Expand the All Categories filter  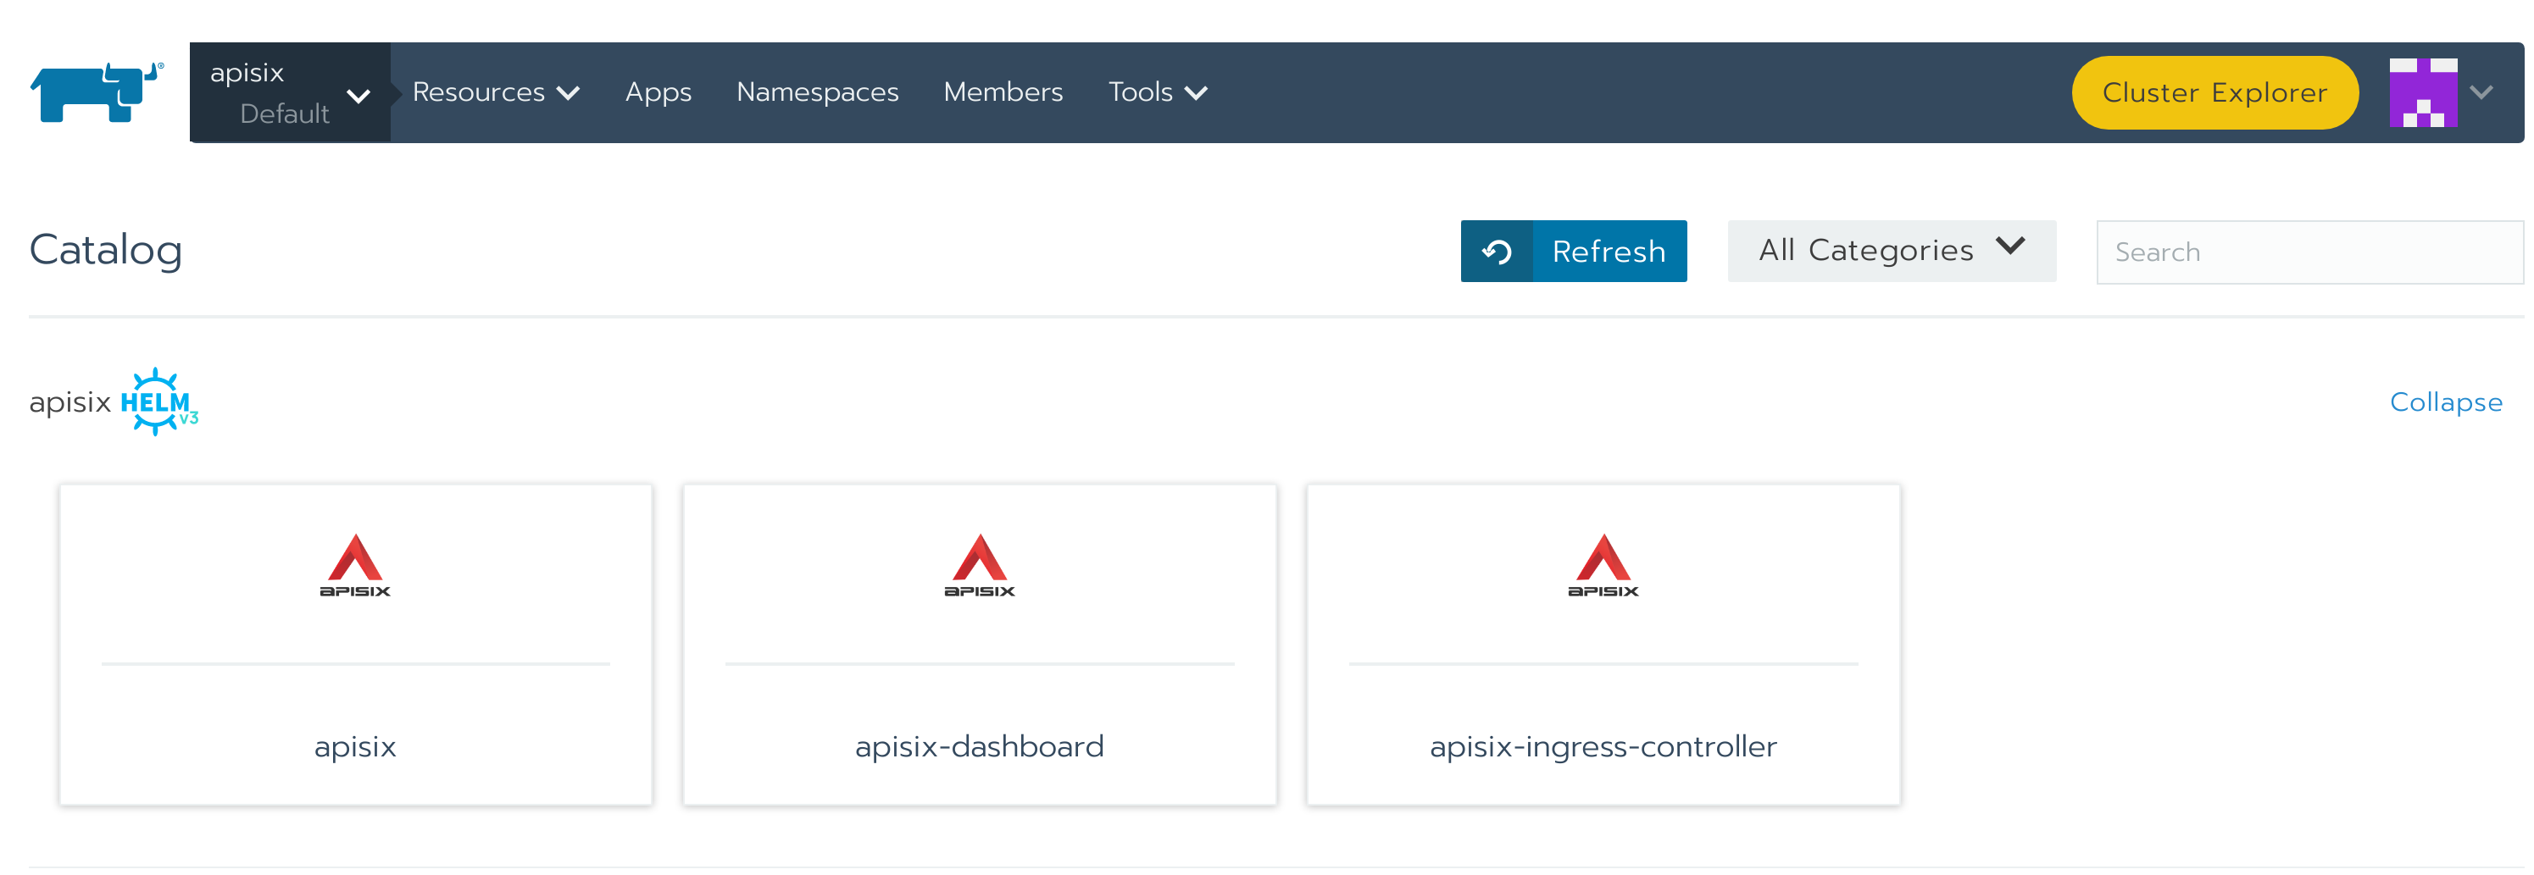point(1891,251)
